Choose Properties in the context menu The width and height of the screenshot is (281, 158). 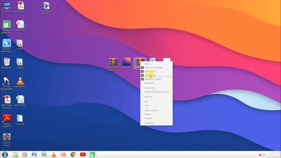point(156,123)
